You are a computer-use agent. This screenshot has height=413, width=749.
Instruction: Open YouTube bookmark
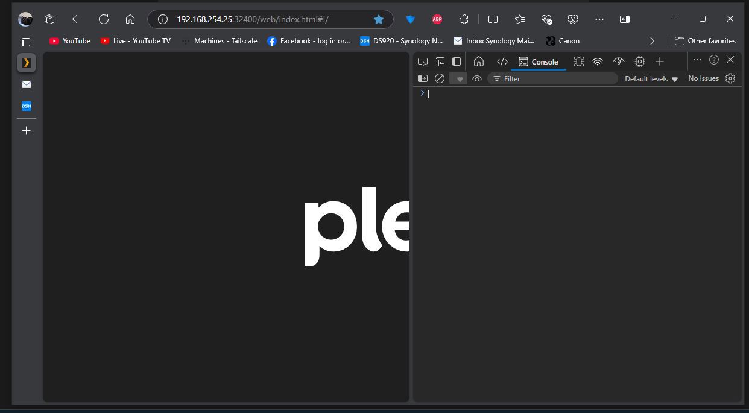pos(70,41)
